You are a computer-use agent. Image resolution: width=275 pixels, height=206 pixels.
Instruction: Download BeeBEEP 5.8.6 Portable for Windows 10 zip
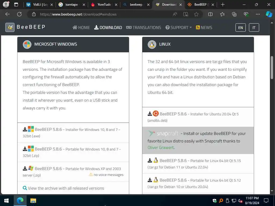coord(73,152)
